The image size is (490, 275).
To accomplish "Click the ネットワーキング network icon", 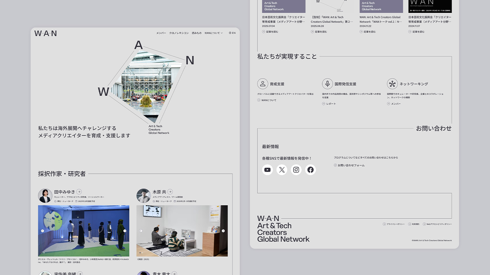I will point(392,84).
